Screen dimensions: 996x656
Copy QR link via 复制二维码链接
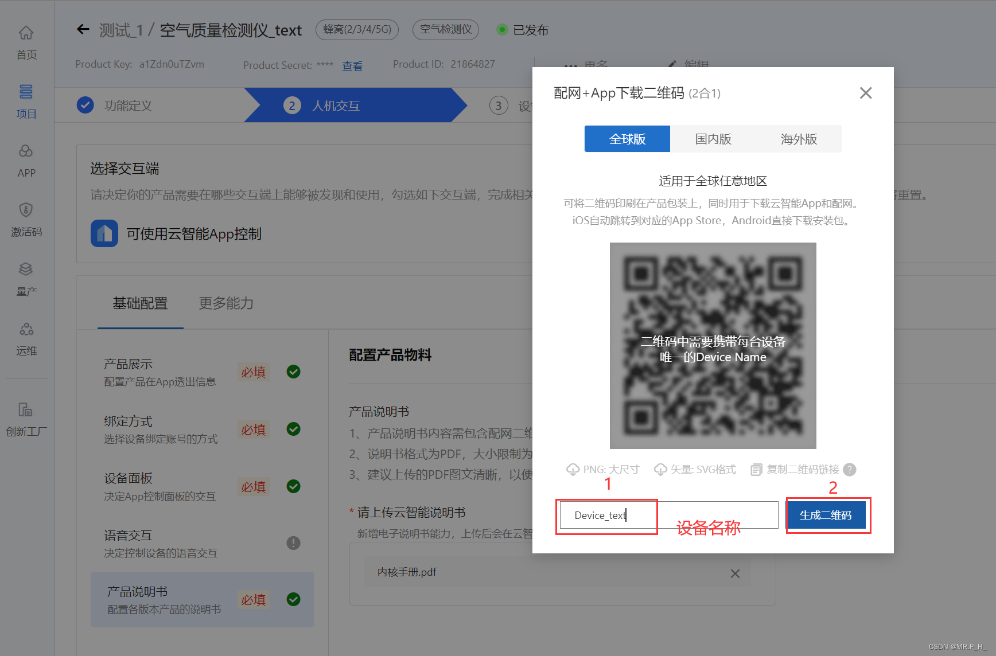coord(795,470)
